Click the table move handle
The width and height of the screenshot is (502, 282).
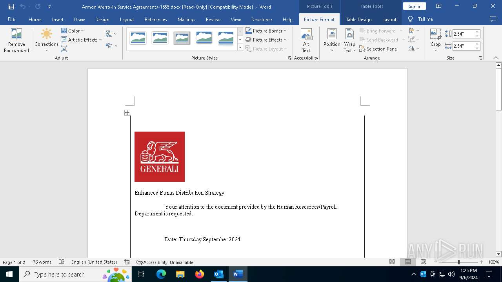tap(127, 112)
